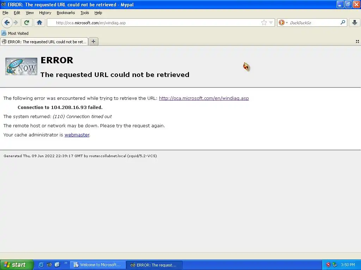Viewport: 361px width, 270px height.
Task: Click the 3:50 PM taskbar clock
Action: [x=348, y=265]
